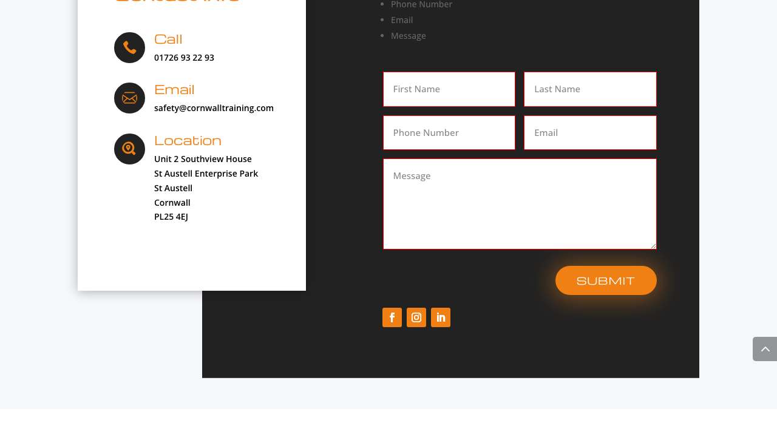The image size is (777, 437).
Task: Focus the Last Name field
Action: coord(590,89)
